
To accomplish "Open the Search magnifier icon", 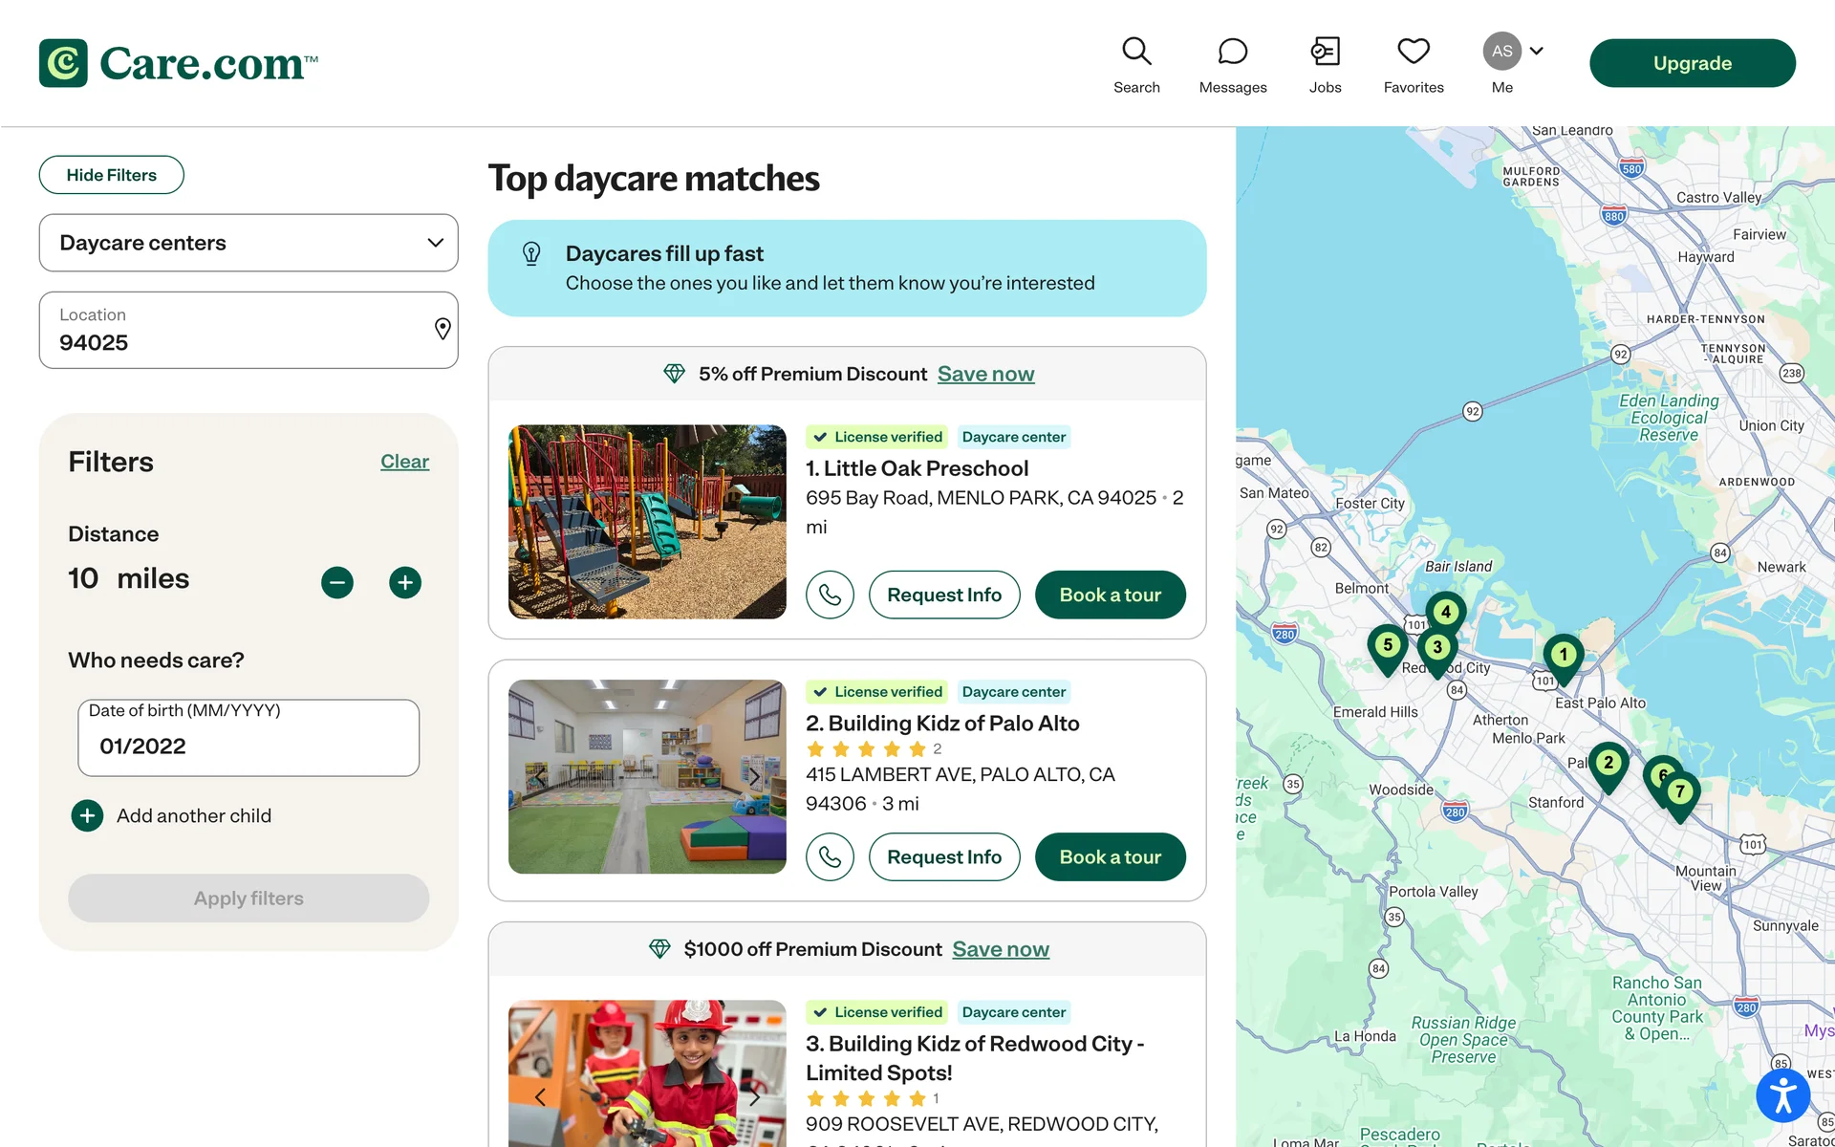I will pyautogui.click(x=1136, y=52).
